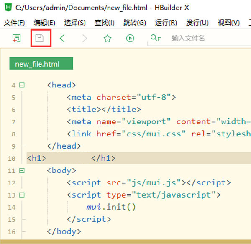251x244 pixels.
Task: Open the 跳转(G) menu
Action: pos(135,23)
